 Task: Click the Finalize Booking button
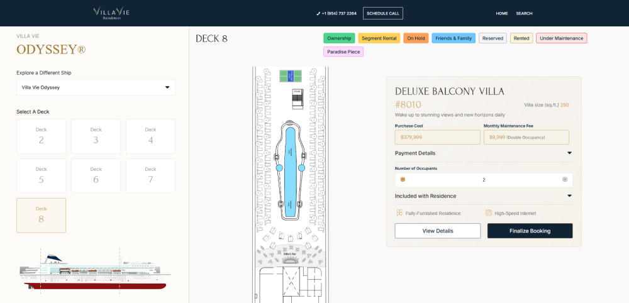(530, 231)
